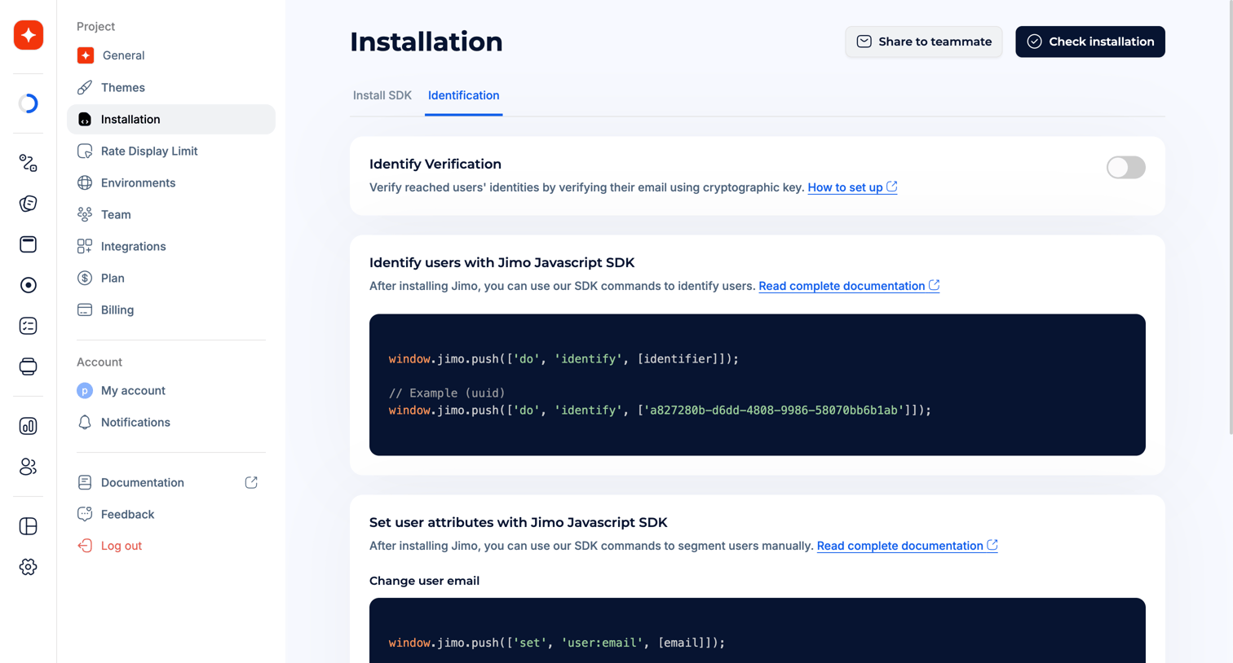Open the How to set up link
Screen dimensions: 1233x663
(x=852, y=187)
